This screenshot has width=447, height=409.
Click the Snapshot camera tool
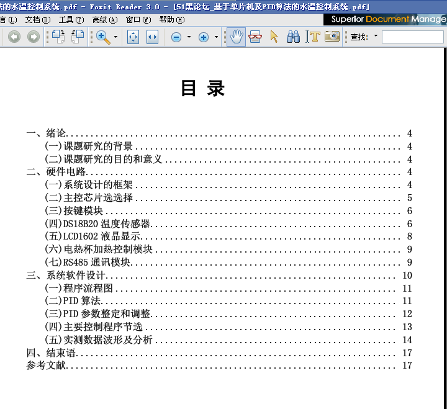point(332,37)
